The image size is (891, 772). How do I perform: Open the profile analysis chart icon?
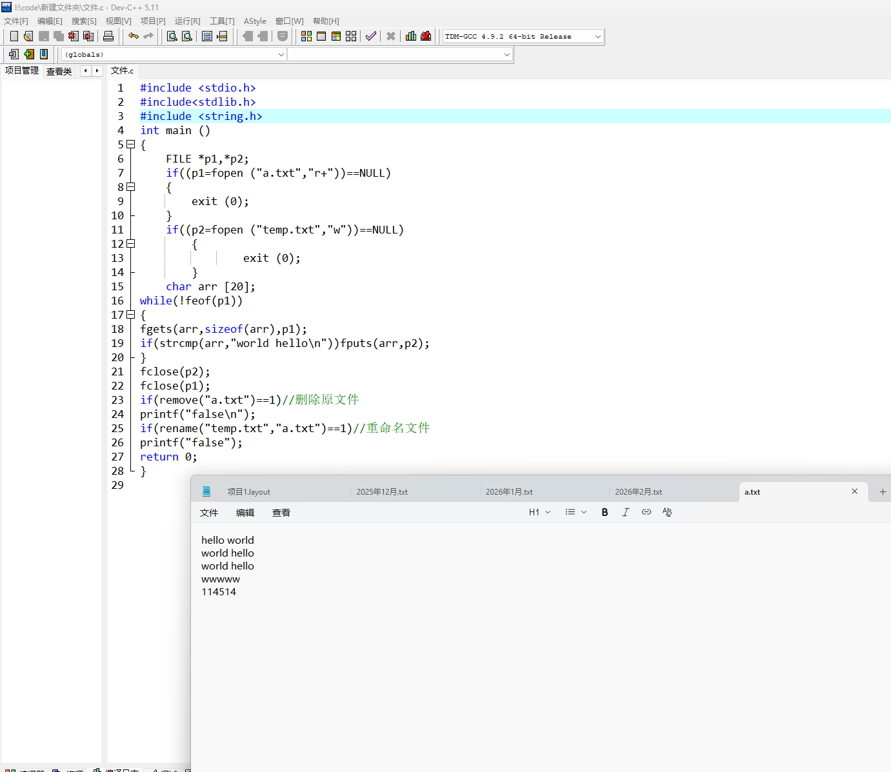pos(411,36)
